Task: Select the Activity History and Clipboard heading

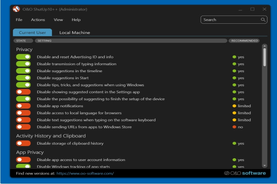Action: [x=51, y=136]
